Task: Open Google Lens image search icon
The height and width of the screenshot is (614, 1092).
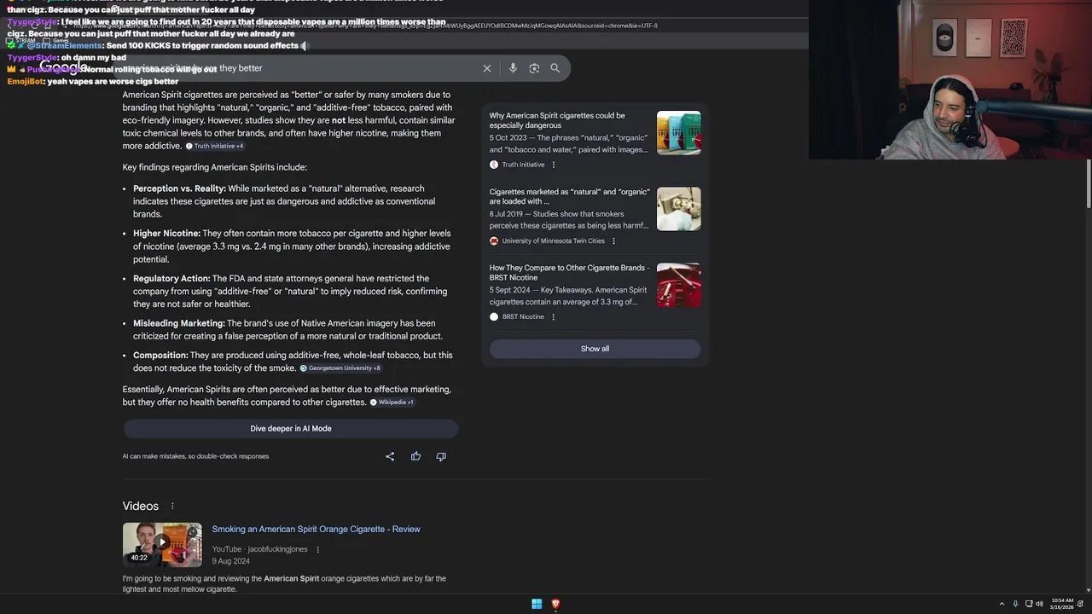Action: click(x=534, y=68)
